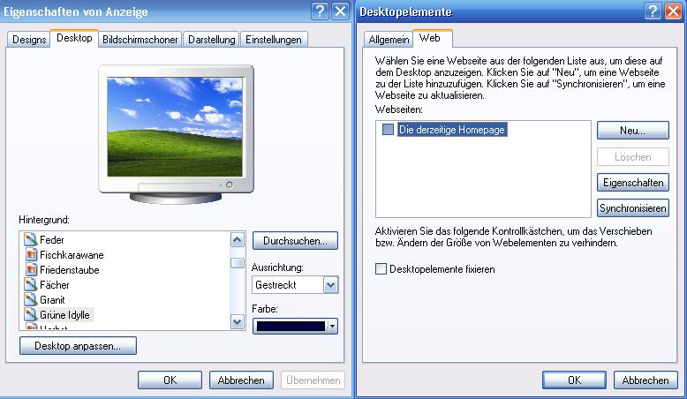Expand the Farbe color dropdown arrow
Image resolution: width=687 pixels, height=399 pixels.
point(332,326)
